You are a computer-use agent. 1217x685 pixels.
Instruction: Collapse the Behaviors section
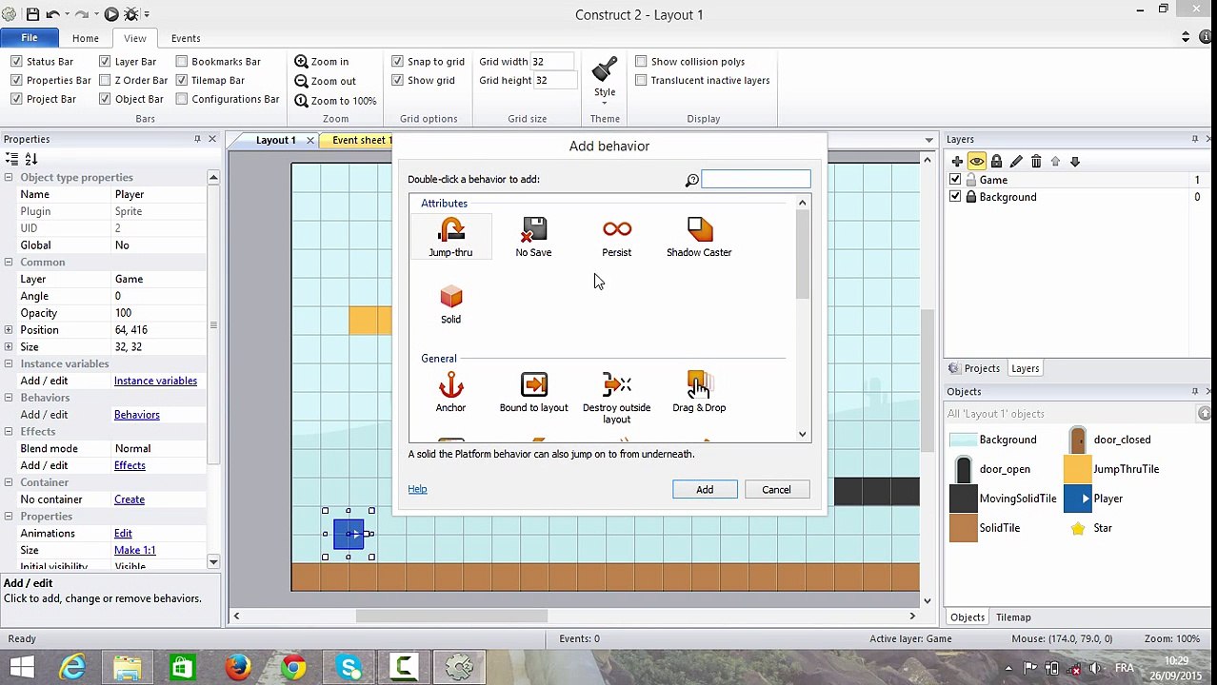click(9, 398)
